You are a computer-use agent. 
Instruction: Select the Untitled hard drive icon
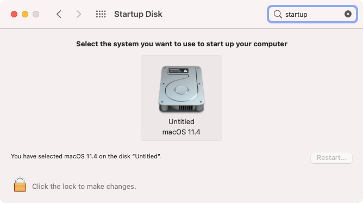point(181,89)
